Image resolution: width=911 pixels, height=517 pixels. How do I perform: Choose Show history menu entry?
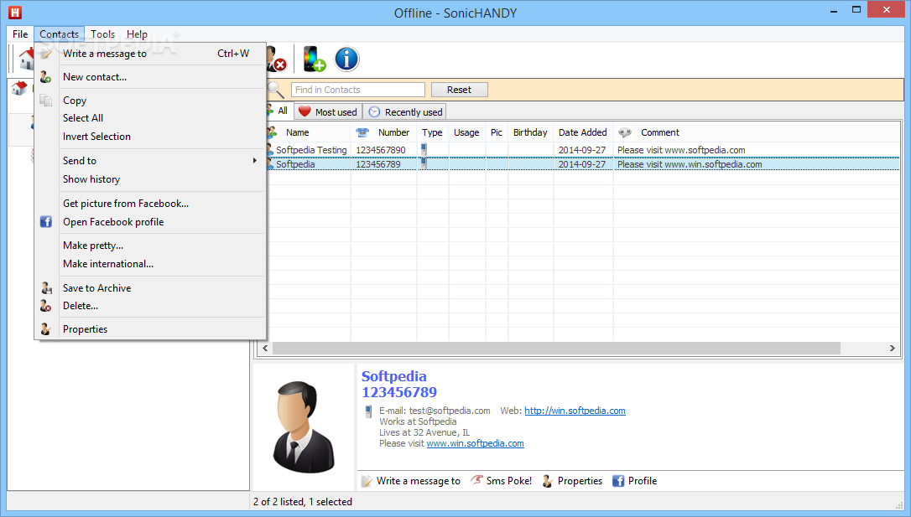click(x=150, y=179)
